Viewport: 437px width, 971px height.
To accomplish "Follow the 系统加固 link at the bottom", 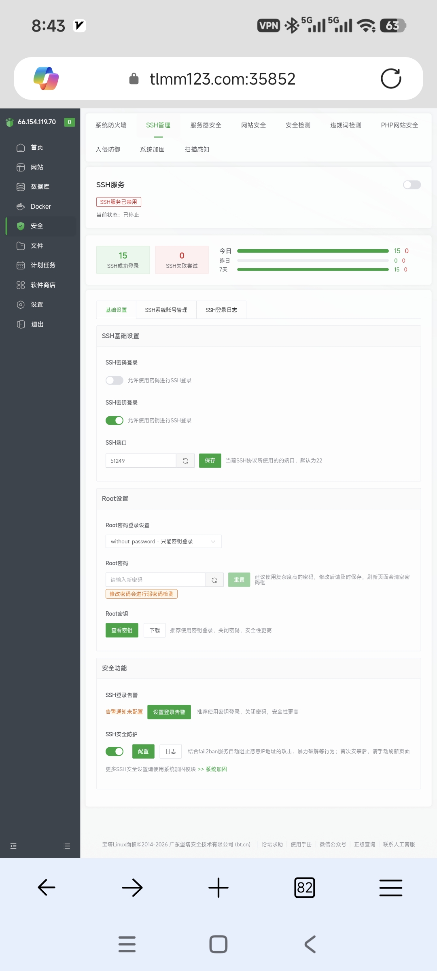I will pyautogui.click(x=216, y=769).
